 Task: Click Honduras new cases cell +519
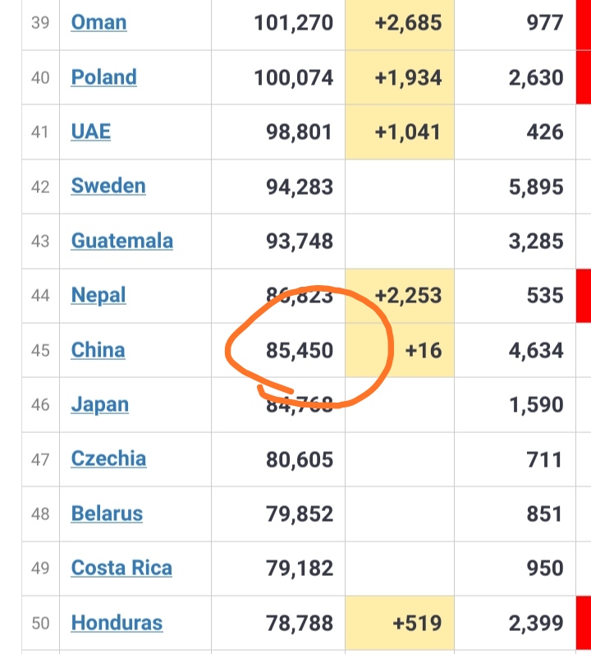[400, 623]
